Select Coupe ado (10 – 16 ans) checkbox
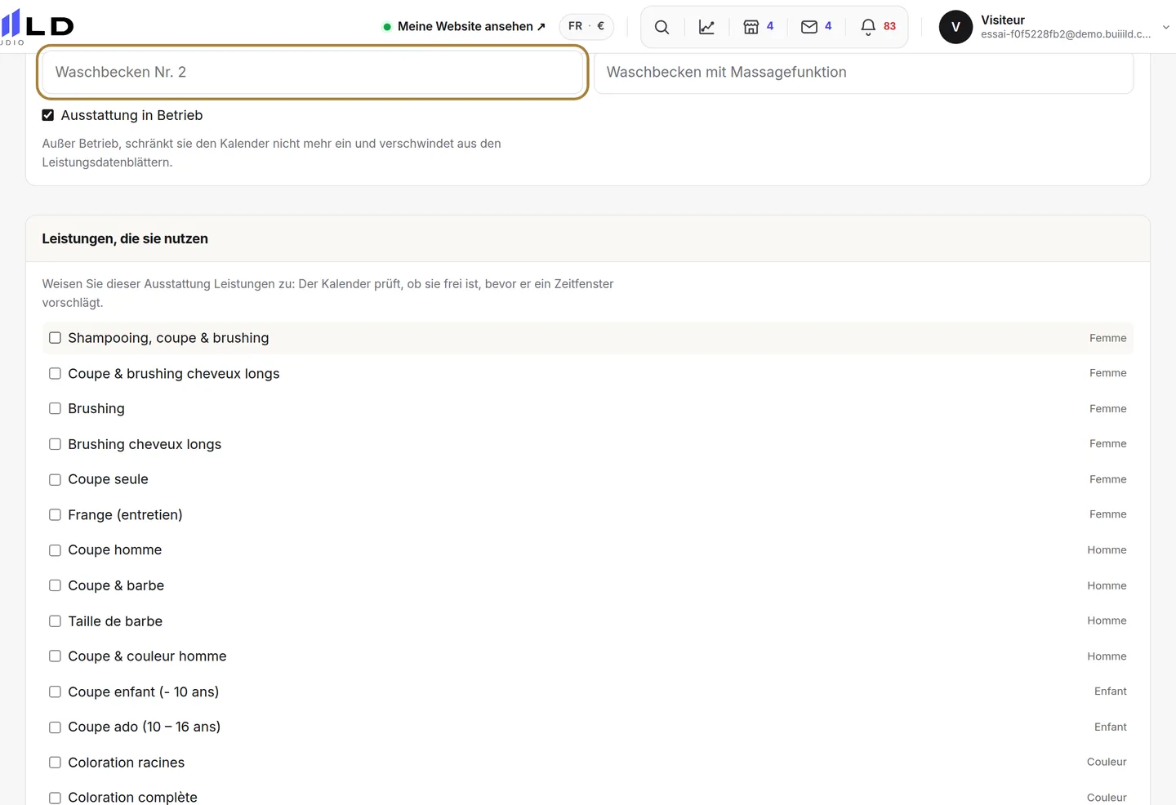 point(55,727)
